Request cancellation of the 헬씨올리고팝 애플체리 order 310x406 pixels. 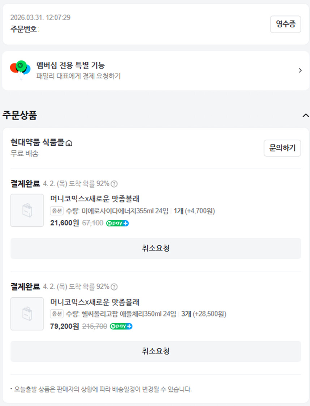pyautogui.click(x=155, y=351)
